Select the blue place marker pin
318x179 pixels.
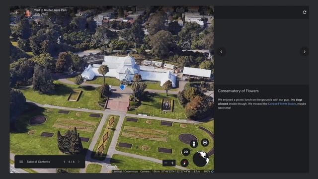[122, 88]
